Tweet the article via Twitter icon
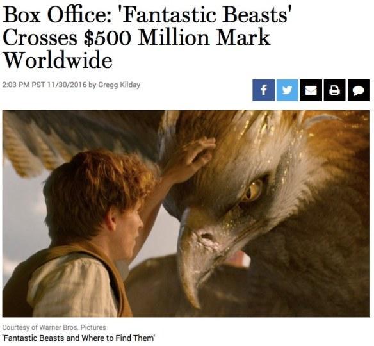 (x=287, y=90)
